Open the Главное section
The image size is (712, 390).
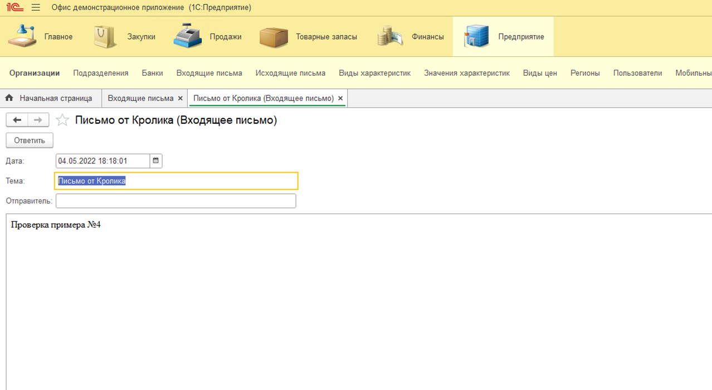pos(41,37)
